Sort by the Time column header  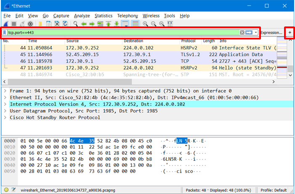pos(46,41)
